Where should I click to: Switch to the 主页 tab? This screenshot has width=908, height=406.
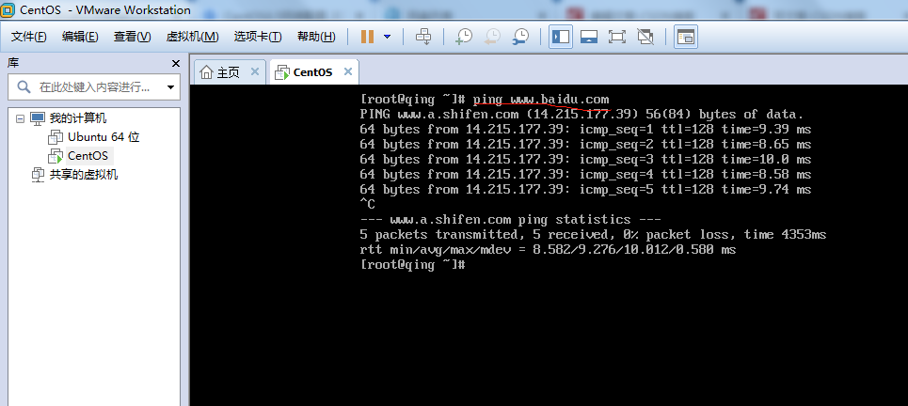tap(227, 72)
